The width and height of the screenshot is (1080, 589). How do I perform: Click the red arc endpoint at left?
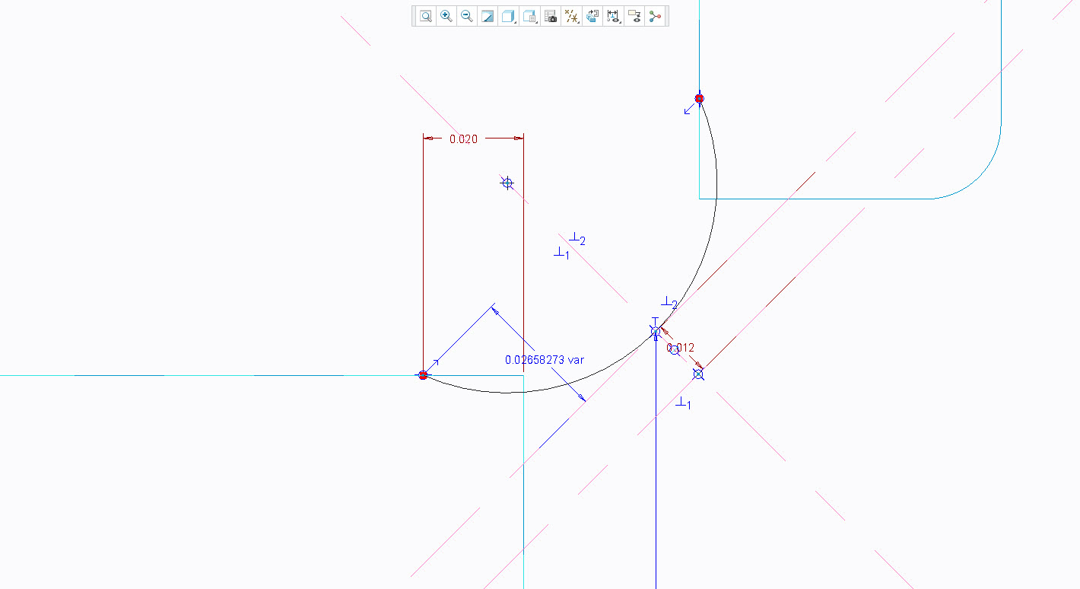point(423,375)
